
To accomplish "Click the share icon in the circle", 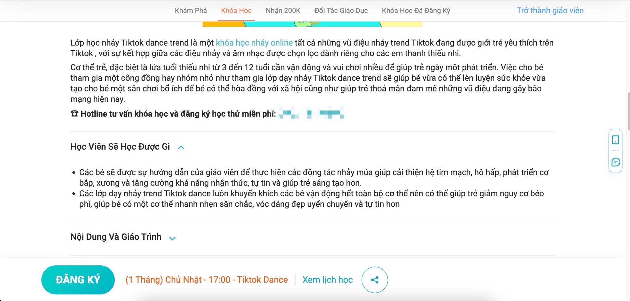I will [x=374, y=280].
